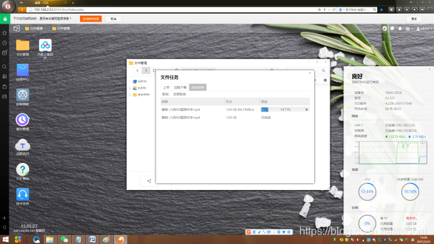Open the 文件管理 folder desktop icon
This screenshot has height=244, width=434.
pyautogui.click(x=22, y=45)
